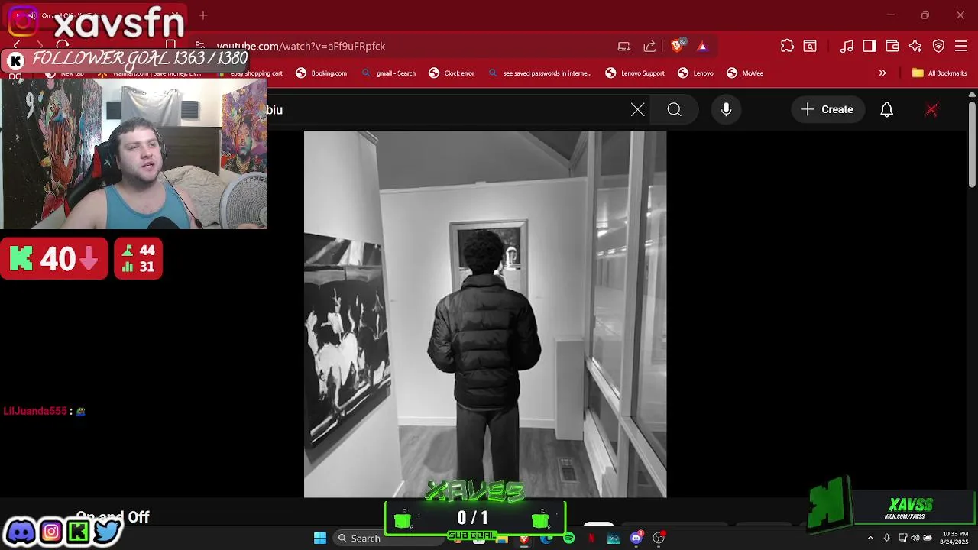Open Spotify from the taskbar
Screen dimensions: 978x550
pyautogui.click(x=569, y=539)
